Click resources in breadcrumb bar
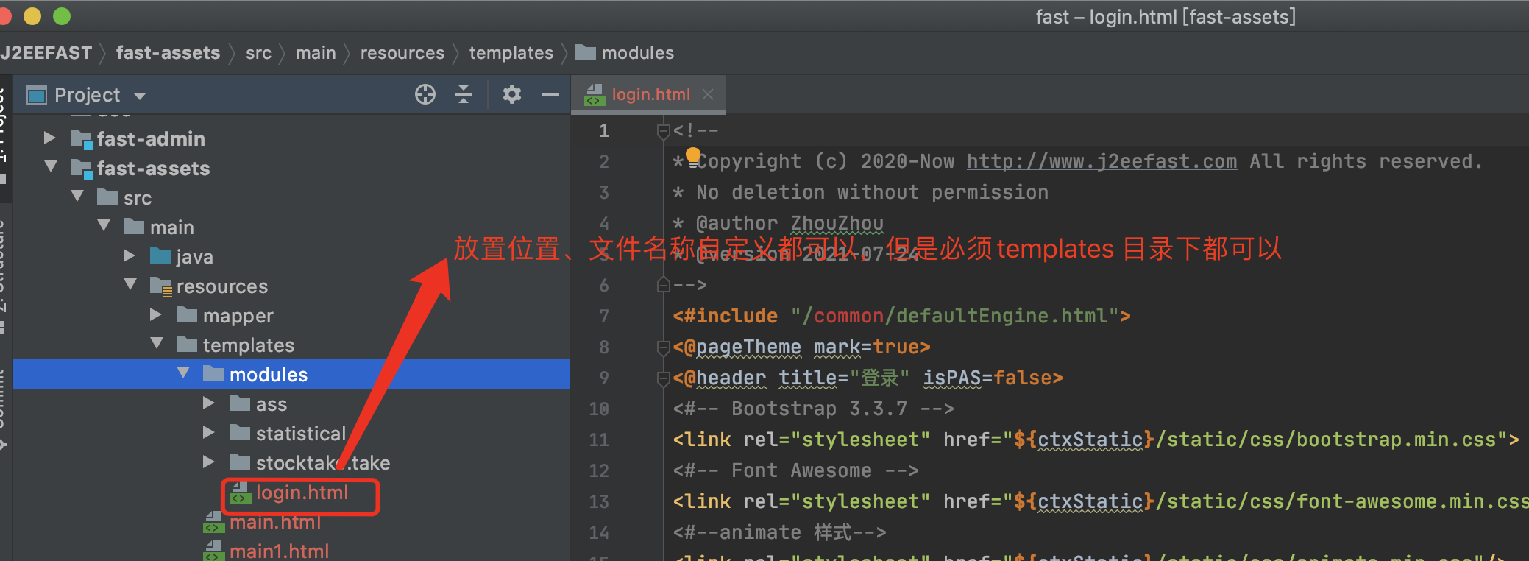The width and height of the screenshot is (1529, 561). pyautogui.click(x=402, y=53)
